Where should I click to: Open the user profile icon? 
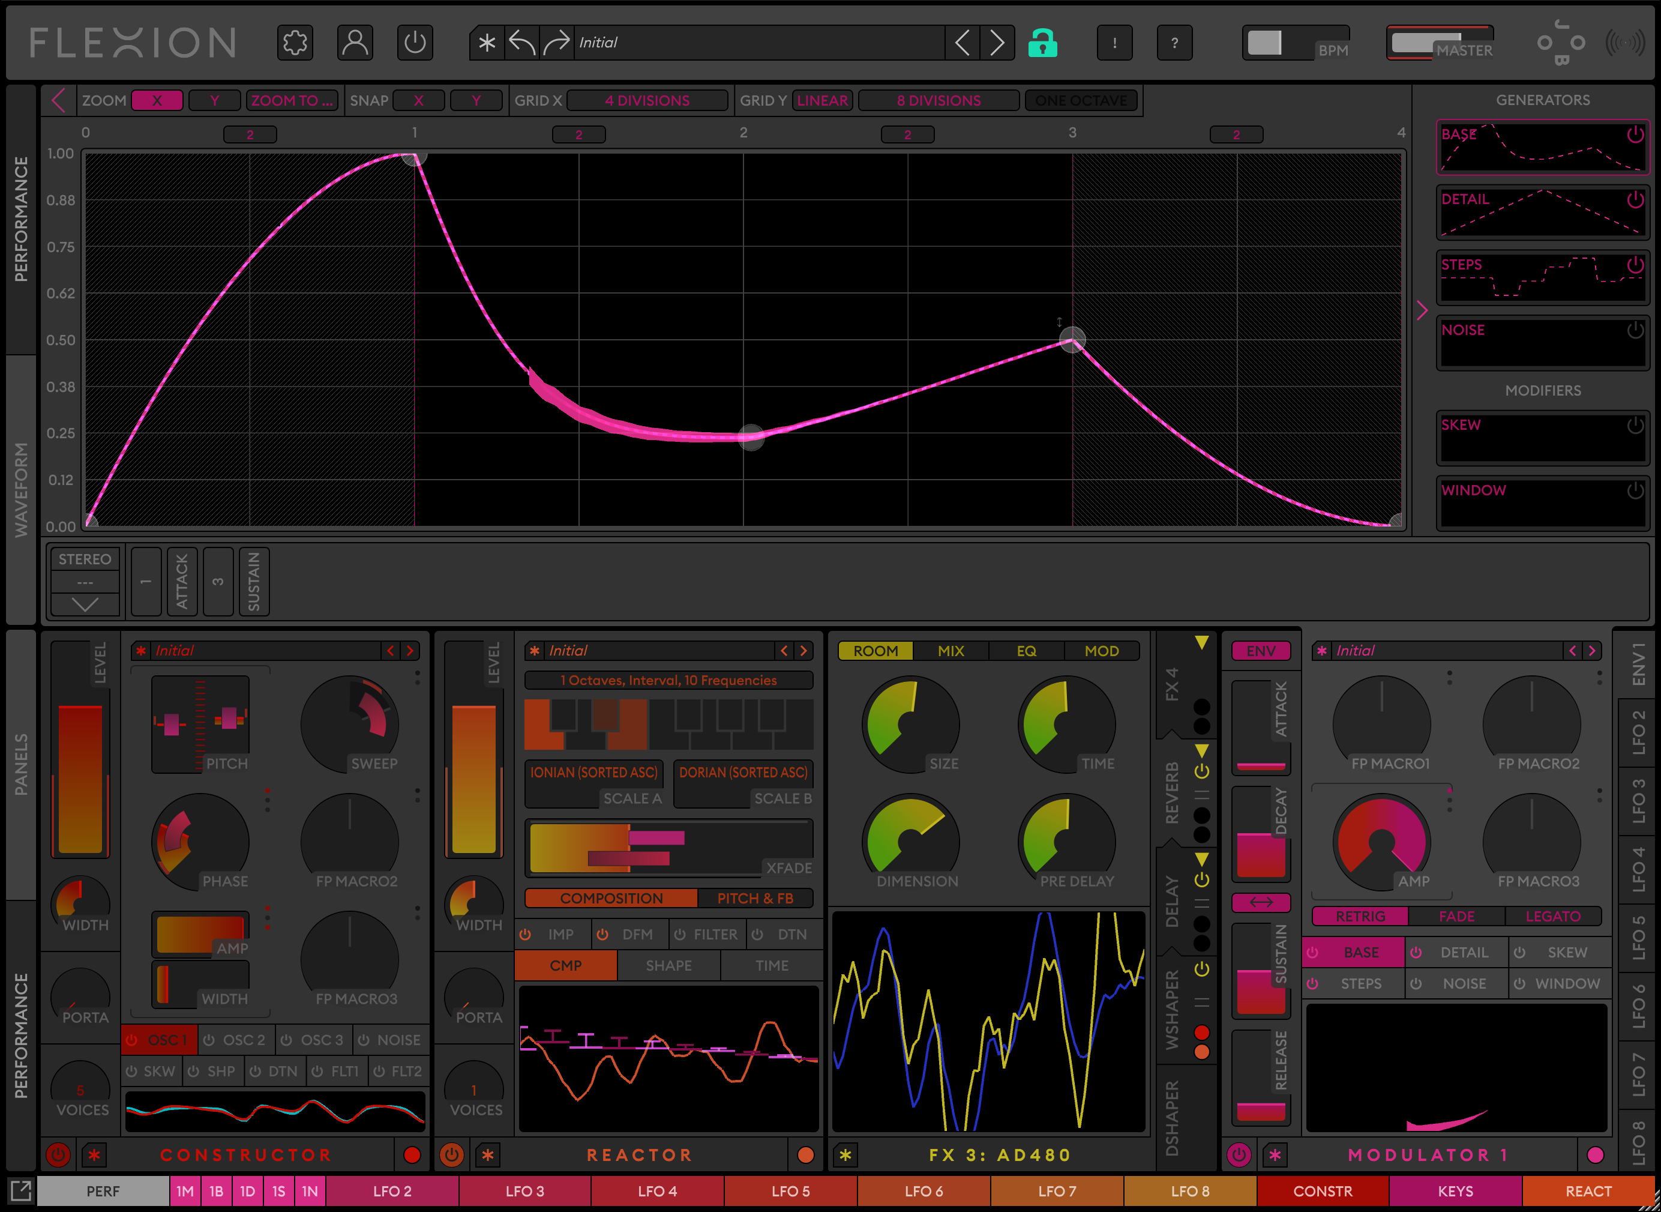[x=355, y=43]
